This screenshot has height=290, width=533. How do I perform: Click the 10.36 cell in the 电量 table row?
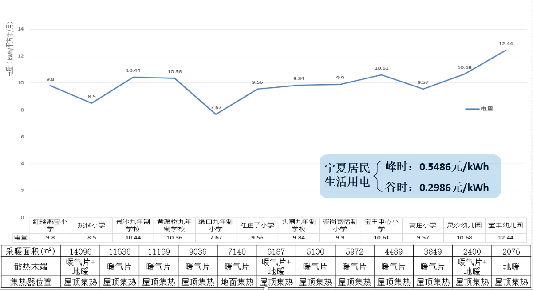174,238
